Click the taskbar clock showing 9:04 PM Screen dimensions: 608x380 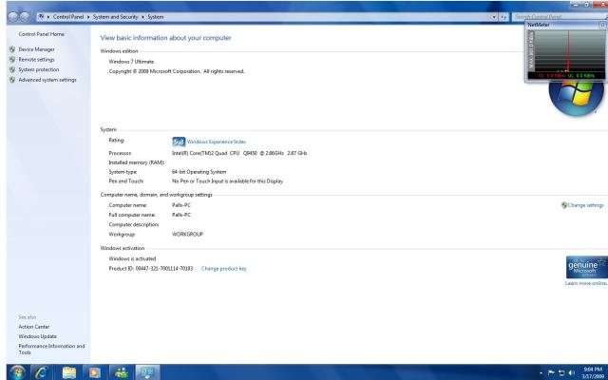tap(593, 372)
